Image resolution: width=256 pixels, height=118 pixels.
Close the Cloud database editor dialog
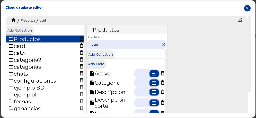pyautogui.click(x=247, y=8)
